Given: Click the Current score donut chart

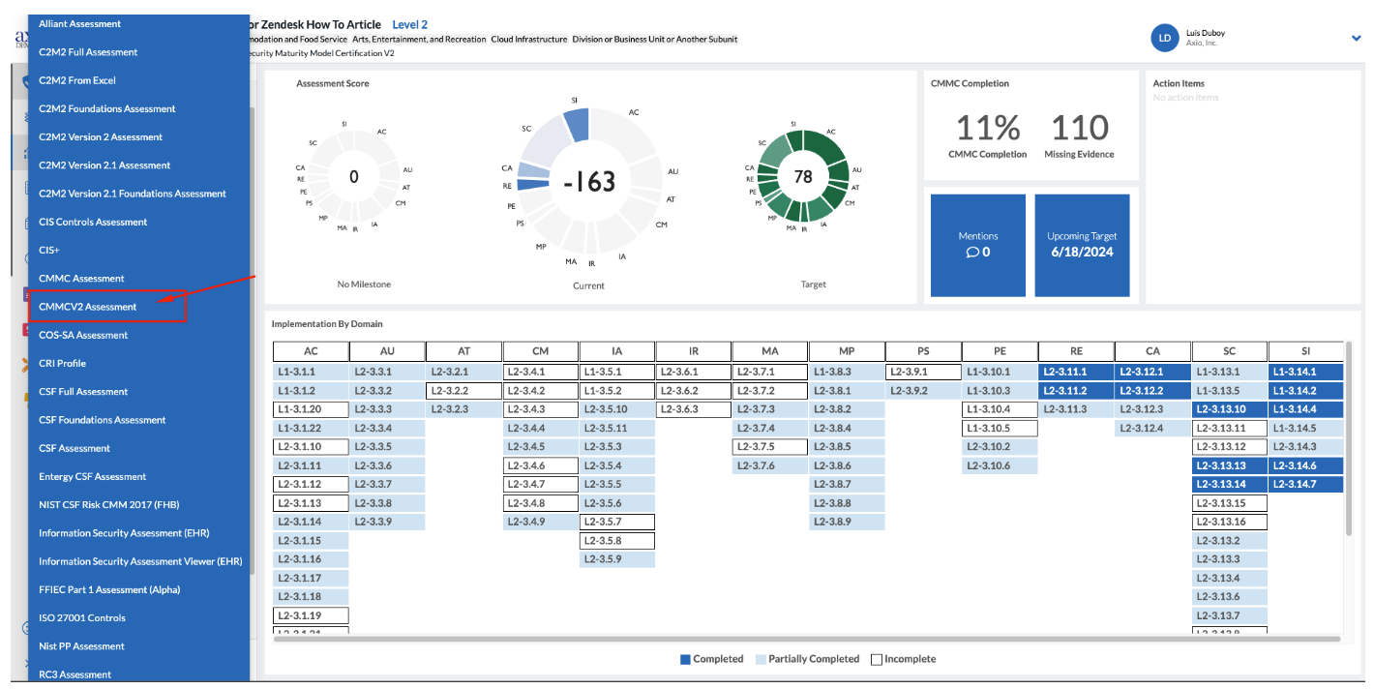Looking at the screenshot, I should (x=588, y=181).
